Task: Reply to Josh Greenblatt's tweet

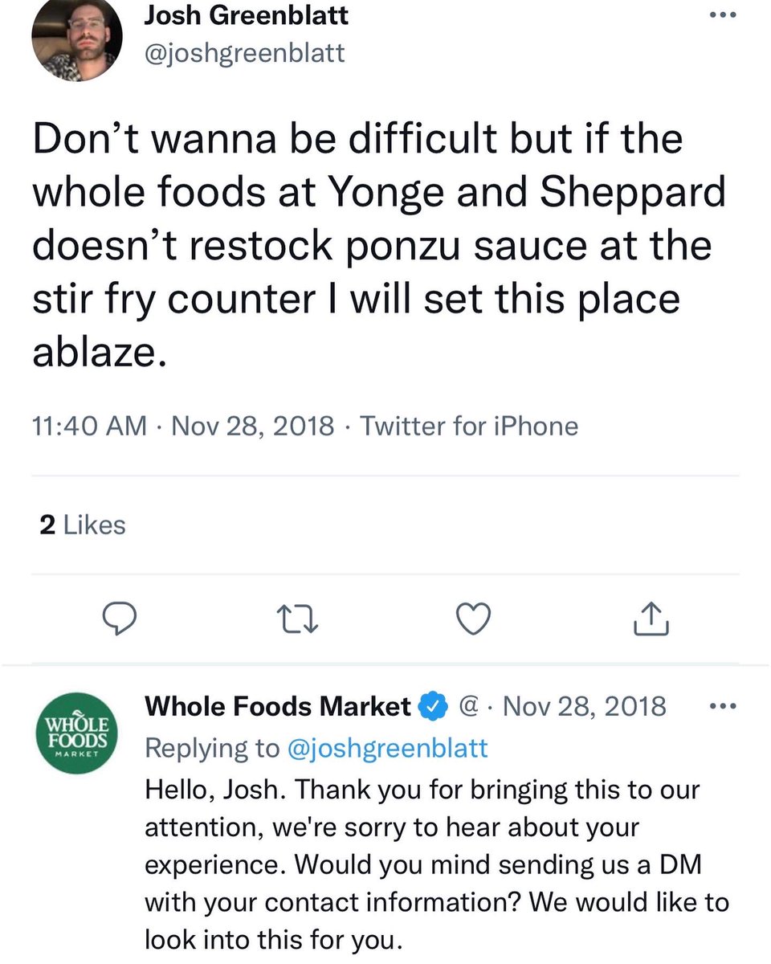Action: [121, 618]
